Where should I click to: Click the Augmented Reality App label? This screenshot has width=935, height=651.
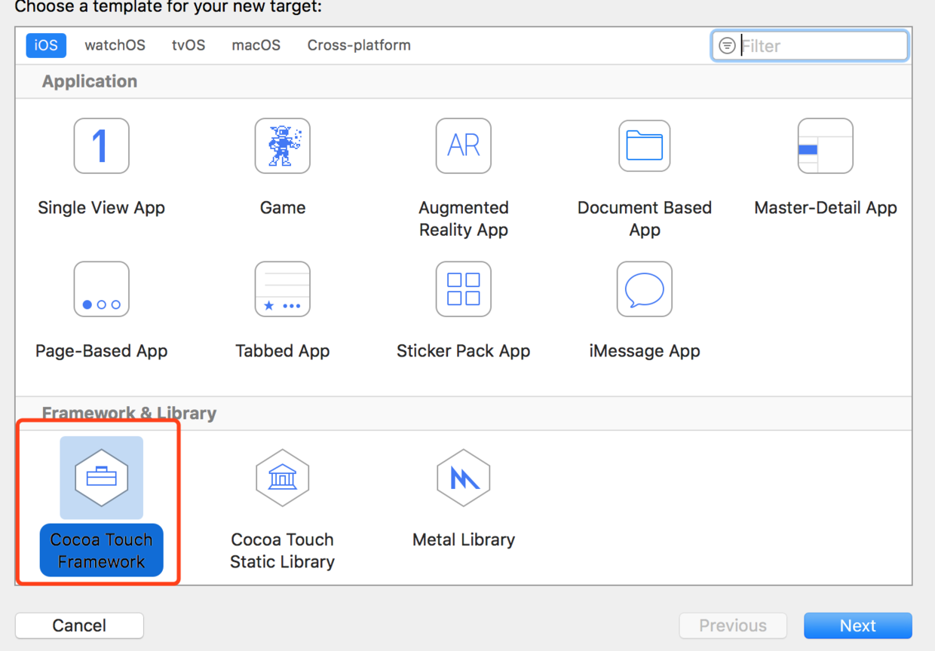[464, 219]
